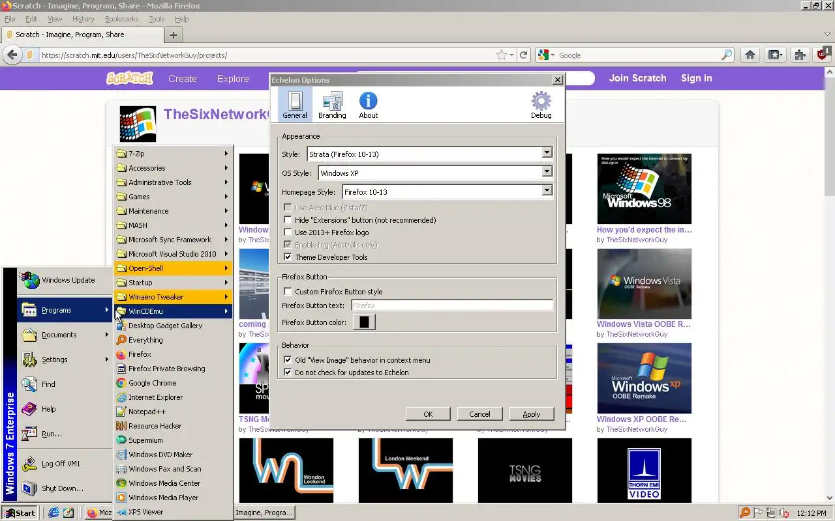Toggle Old "View Image" behavior checkbox
Image resolution: width=835 pixels, height=521 pixels.
pyautogui.click(x=288, y=360)
